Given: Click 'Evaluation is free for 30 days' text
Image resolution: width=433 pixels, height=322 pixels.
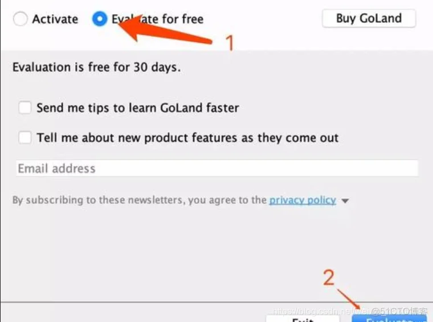Looking at the screenshot, I should pos(97,67).
